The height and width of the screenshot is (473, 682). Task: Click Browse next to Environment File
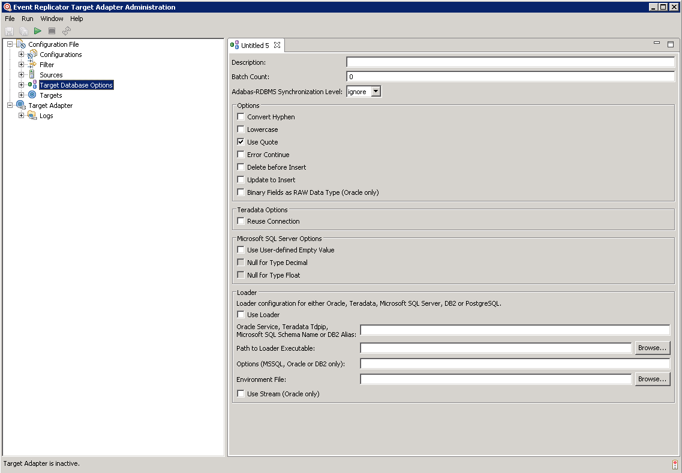(652, 379)
